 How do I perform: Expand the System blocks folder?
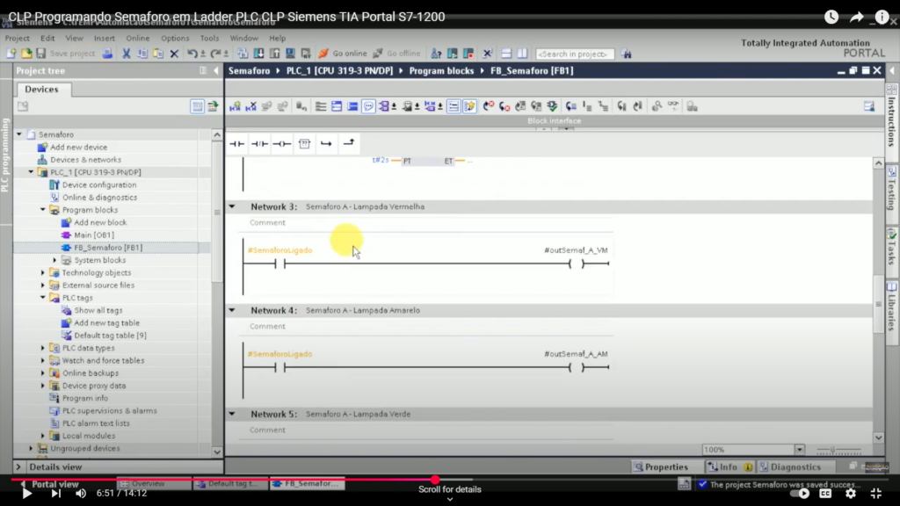click(55, 260)
